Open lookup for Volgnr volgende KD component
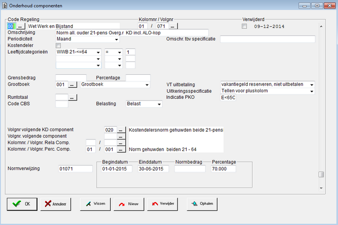 [121, 130]
